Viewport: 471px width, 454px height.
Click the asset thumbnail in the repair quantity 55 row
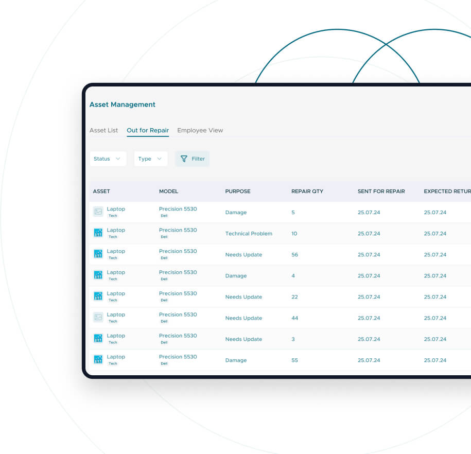point(98,359)
